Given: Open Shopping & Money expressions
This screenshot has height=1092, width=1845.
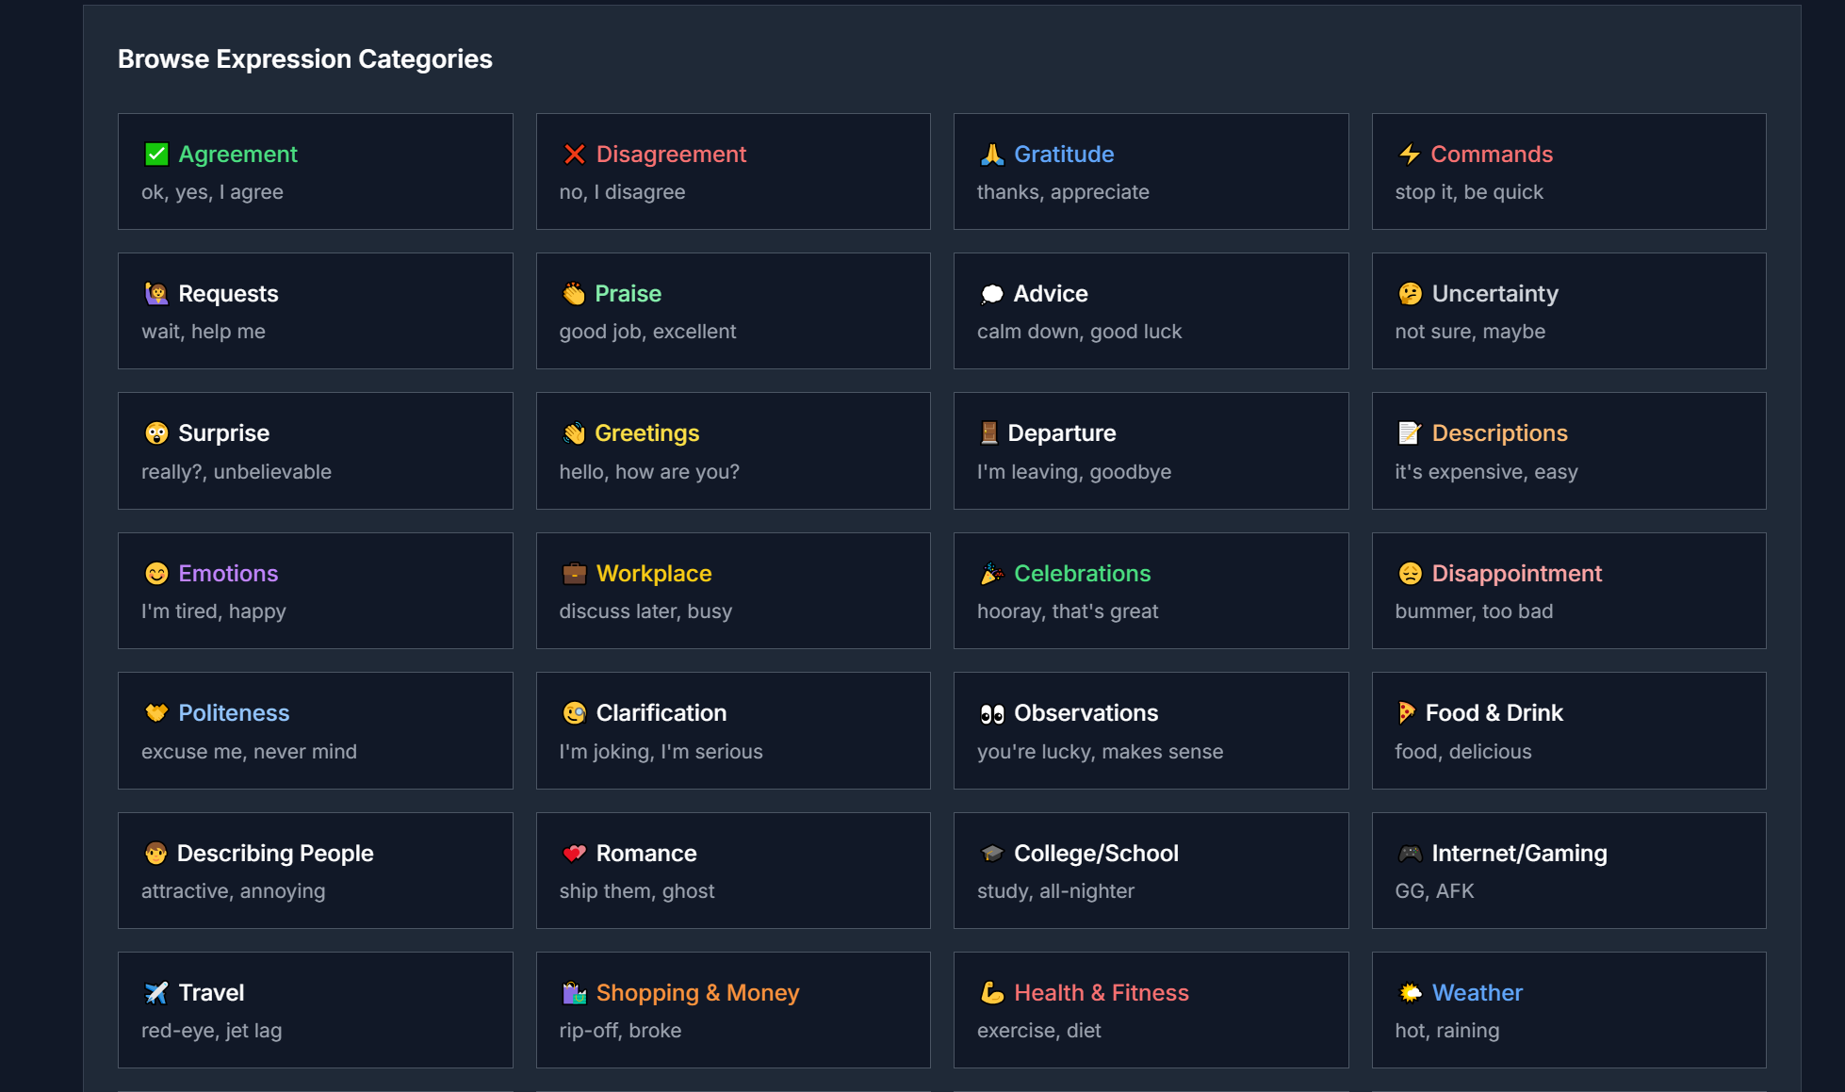Looking at the screenshot, I should point(697,993).
